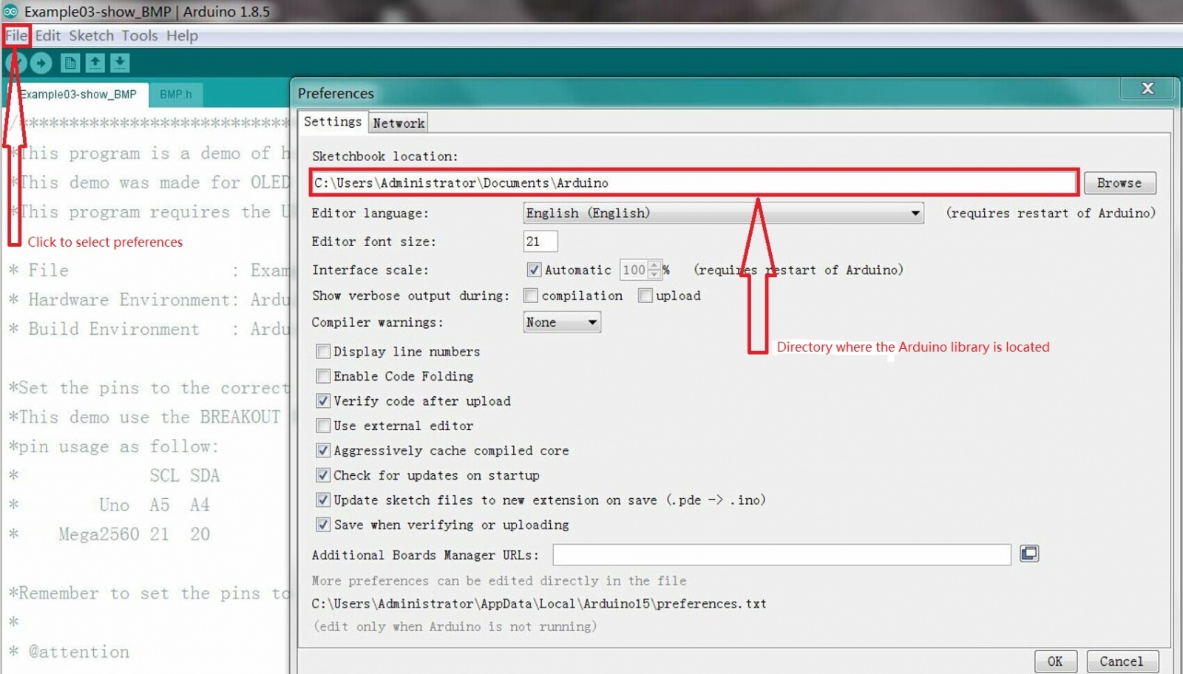Increase Interface scale with stepper arrow

(x=654, y=265)
